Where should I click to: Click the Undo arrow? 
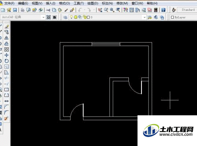80,10
